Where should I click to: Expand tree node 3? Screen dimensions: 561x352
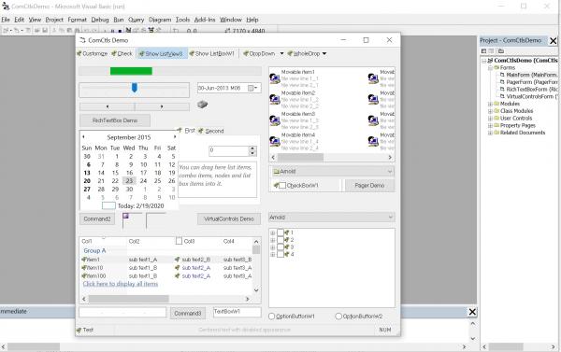click(x=273, y=247)
